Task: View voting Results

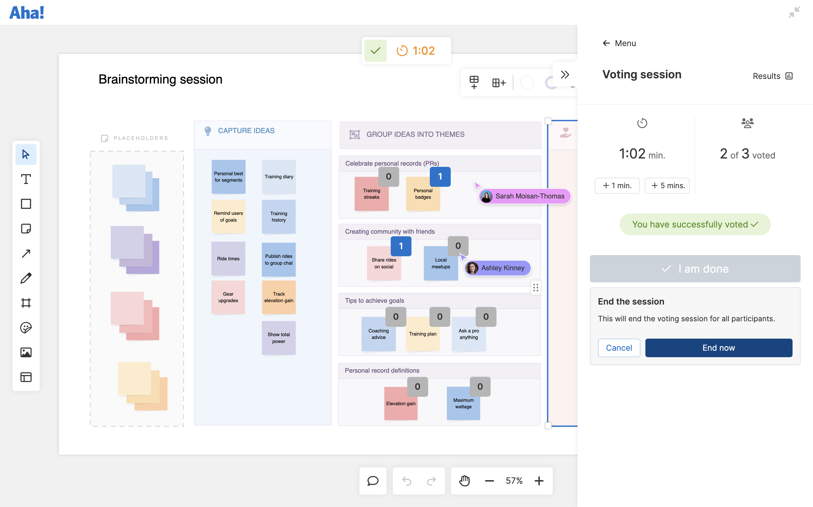Action: 772,76
